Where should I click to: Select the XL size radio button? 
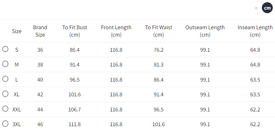[x=5, y=94]
